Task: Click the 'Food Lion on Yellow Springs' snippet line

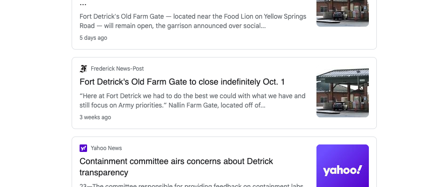Action: click(193, 16)
